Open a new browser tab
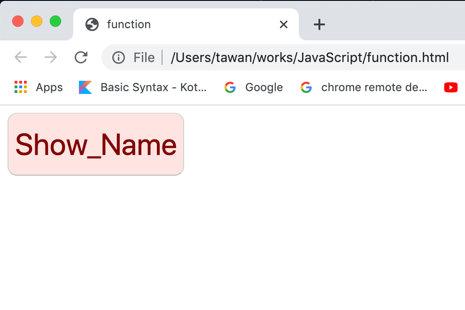The image size is (465, 310). pyautogui.click(x=319, y=24)
